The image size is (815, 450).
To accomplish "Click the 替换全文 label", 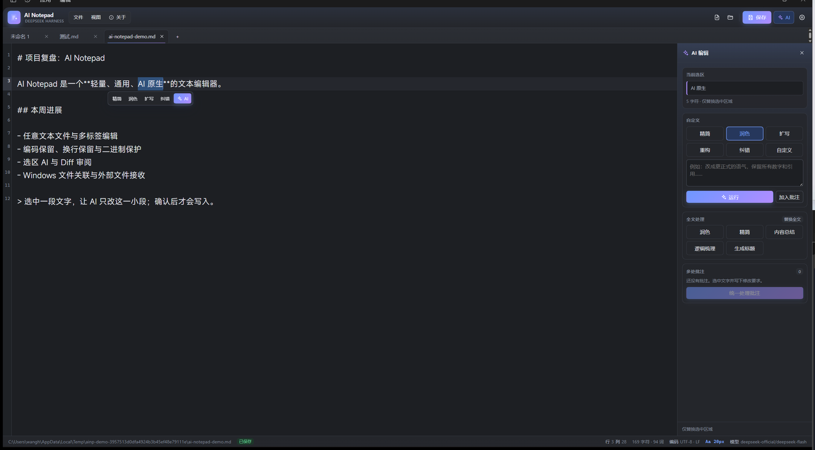I will click(x=792, y=219).
